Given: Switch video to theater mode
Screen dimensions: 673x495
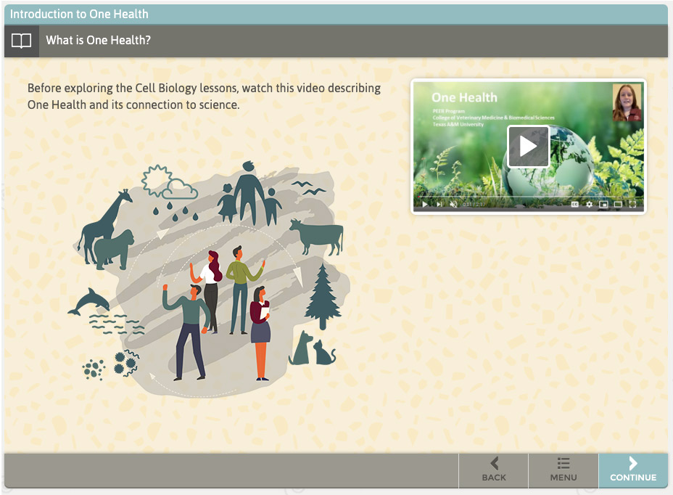Looking at the screenshot, I should (x=618, y=204).
